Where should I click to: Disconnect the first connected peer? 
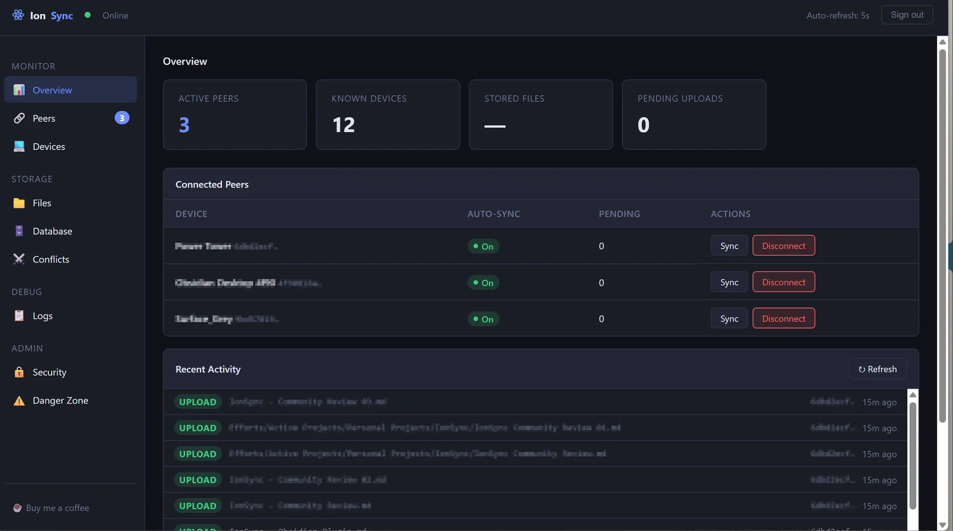click(x=784, y=245)
